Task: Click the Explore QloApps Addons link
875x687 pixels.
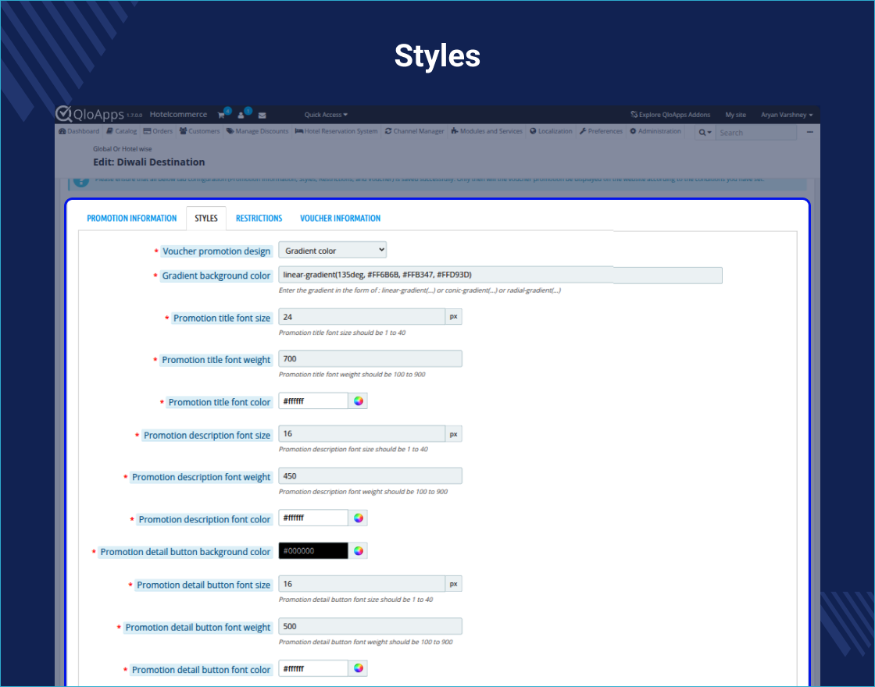Action: click(x=670, y=115)
